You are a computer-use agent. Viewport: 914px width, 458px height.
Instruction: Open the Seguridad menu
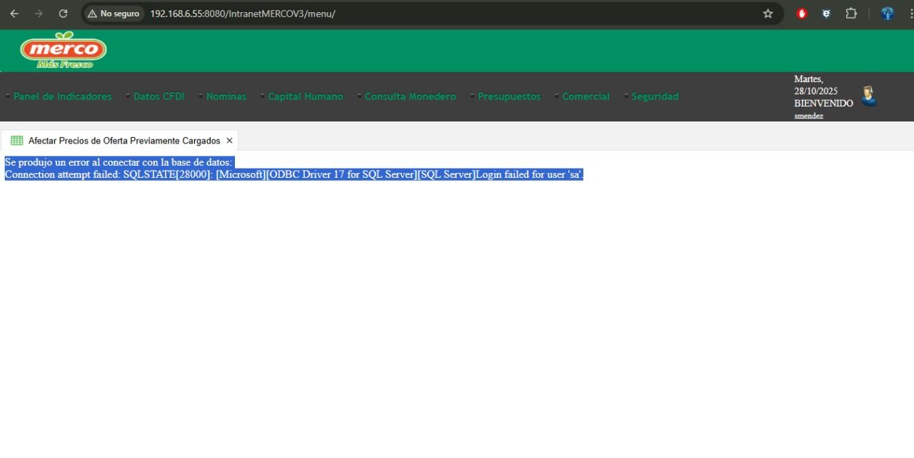pyautogui.click(x=655, y=96)
